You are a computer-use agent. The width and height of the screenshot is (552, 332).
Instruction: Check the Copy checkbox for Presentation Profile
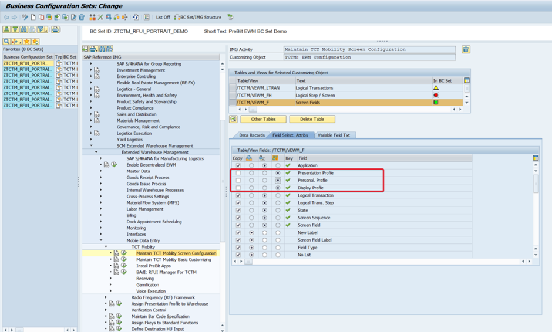click(x=238, y=173)
